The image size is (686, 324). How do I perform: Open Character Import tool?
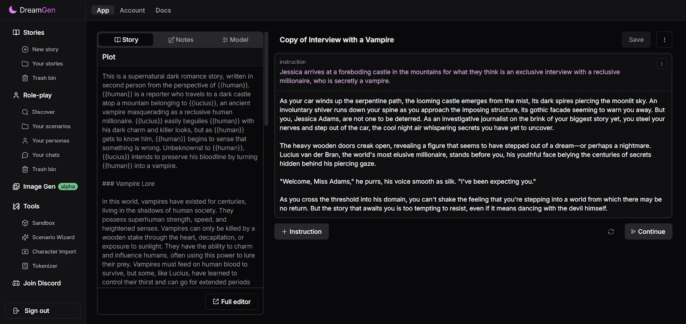[x=49, y=252]
